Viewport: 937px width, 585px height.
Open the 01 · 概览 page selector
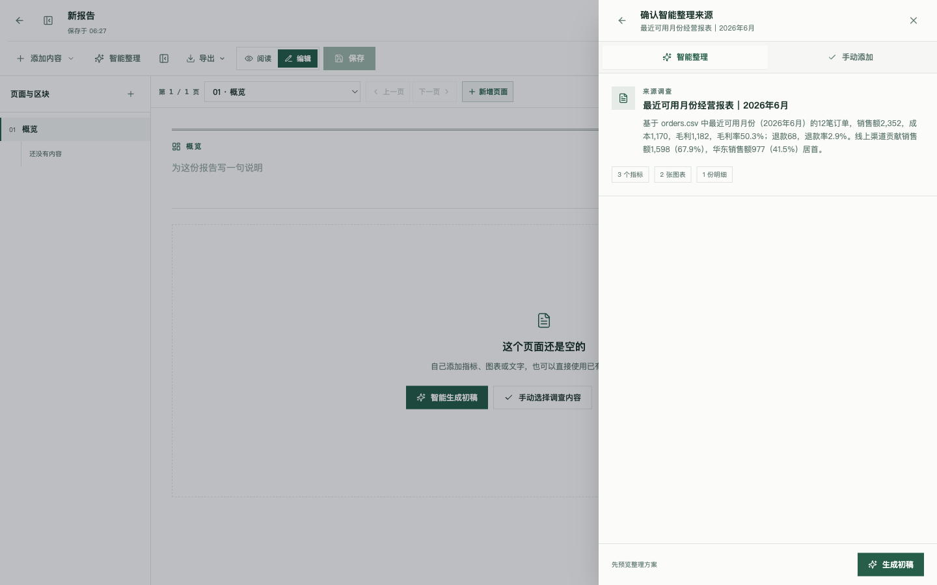[282, 92]
